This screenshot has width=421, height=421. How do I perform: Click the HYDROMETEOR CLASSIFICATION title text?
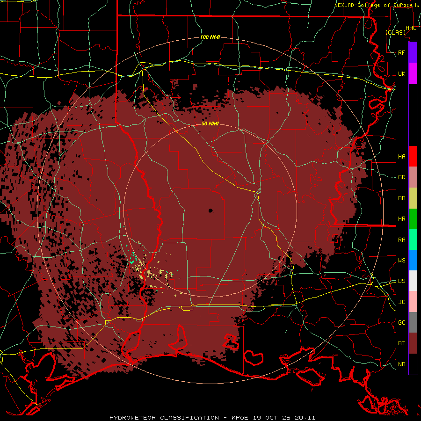pos(164,418)
